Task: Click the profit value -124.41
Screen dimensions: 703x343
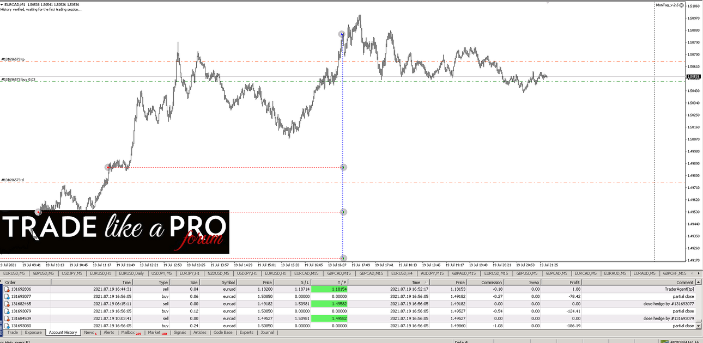Action: [573, 311]
